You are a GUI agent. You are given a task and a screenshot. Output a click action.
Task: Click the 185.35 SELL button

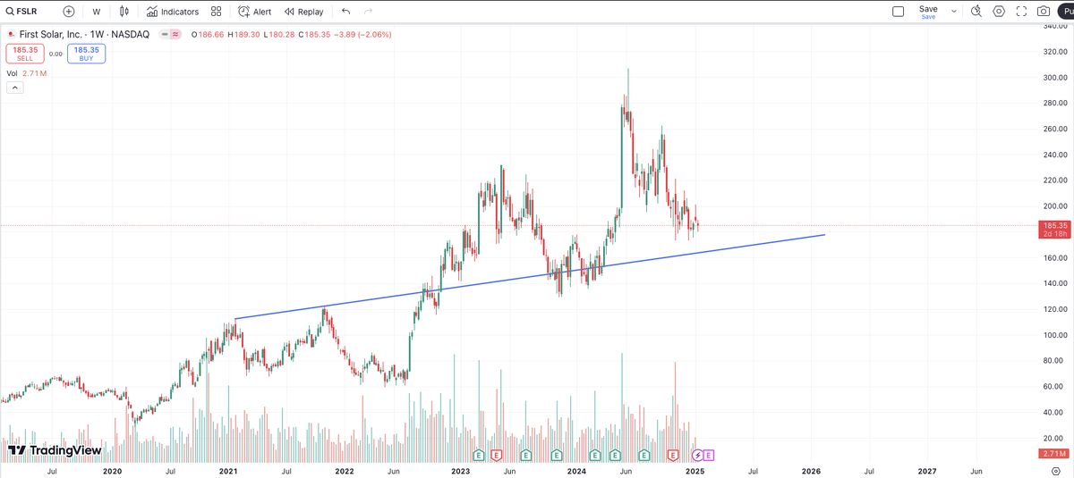tap(23, 54)
